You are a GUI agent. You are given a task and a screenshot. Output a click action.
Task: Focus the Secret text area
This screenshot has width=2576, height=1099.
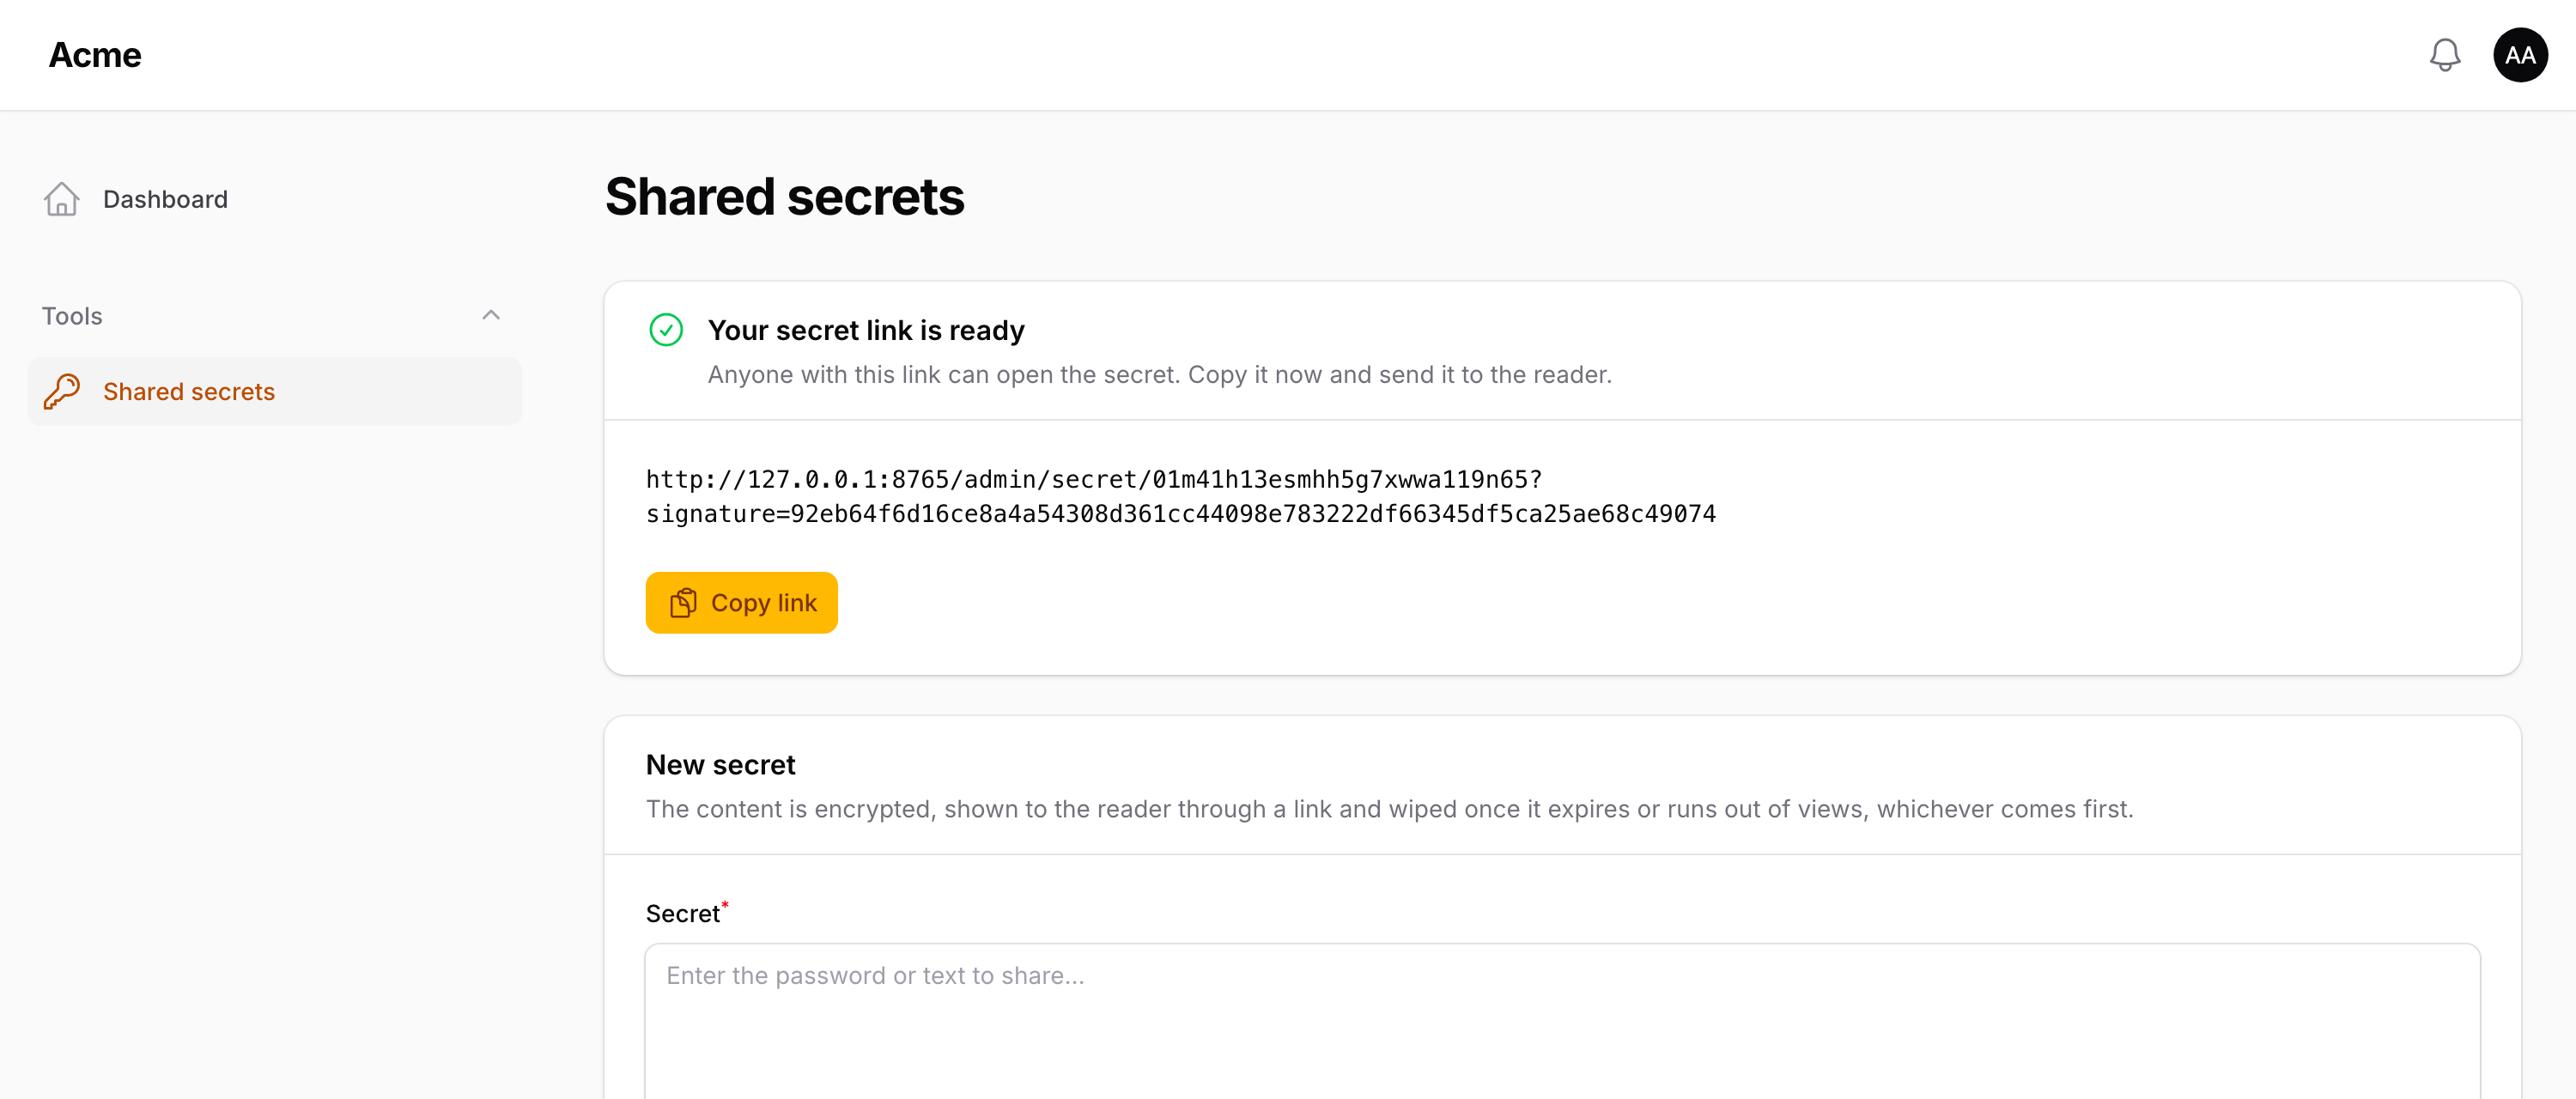click(1562, 1021)
